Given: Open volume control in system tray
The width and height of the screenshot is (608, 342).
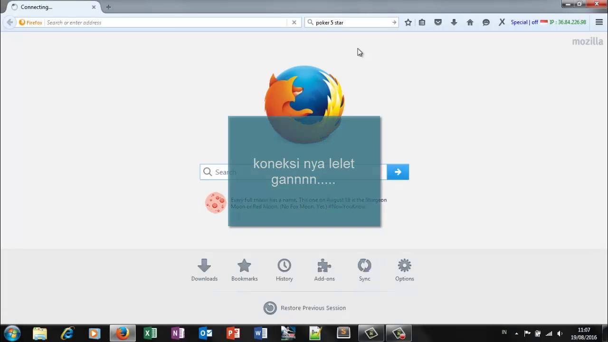Looking at the screenshot, I should click(560, 333).
